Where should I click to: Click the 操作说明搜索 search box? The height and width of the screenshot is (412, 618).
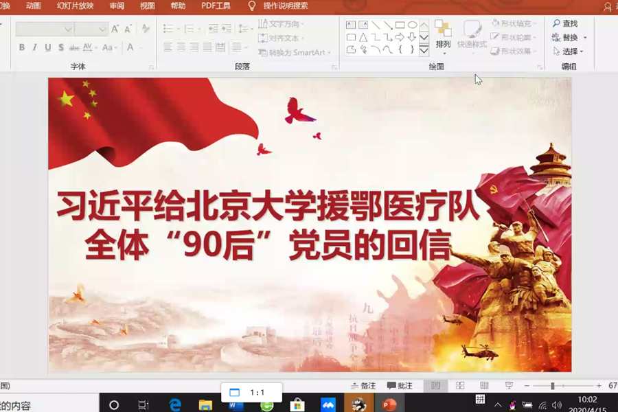pyautogui.click(x=286, y=6)
